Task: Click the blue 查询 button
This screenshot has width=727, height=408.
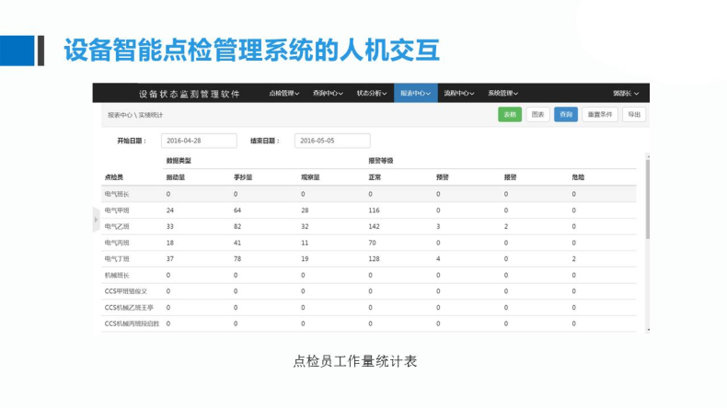Action: pos(566,115)
